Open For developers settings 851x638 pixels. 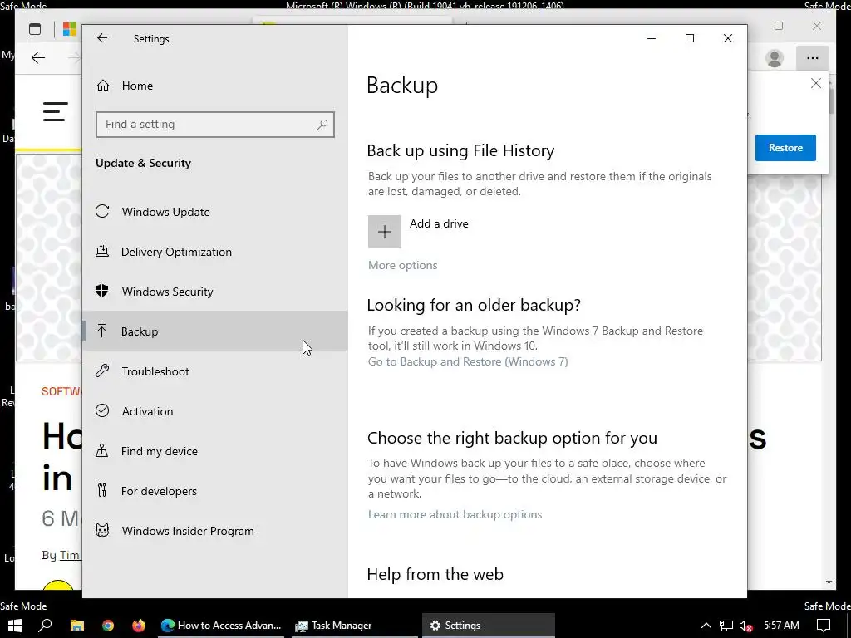215,491
